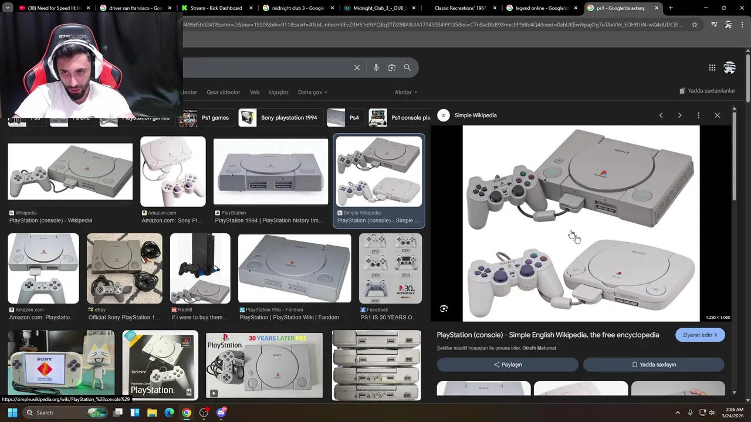Switch to the midnight club 3 Google tab
Viewport: 751px width, 422px height.
[x=298, y=8]
